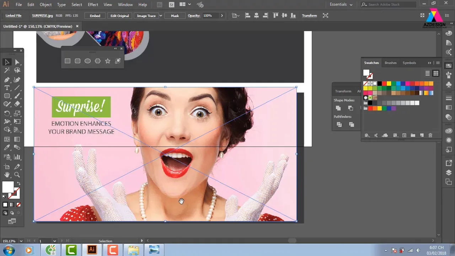Open zoom level dropdown at bottom
This screenshot has width=455, height=256.
tap(21, 241)
